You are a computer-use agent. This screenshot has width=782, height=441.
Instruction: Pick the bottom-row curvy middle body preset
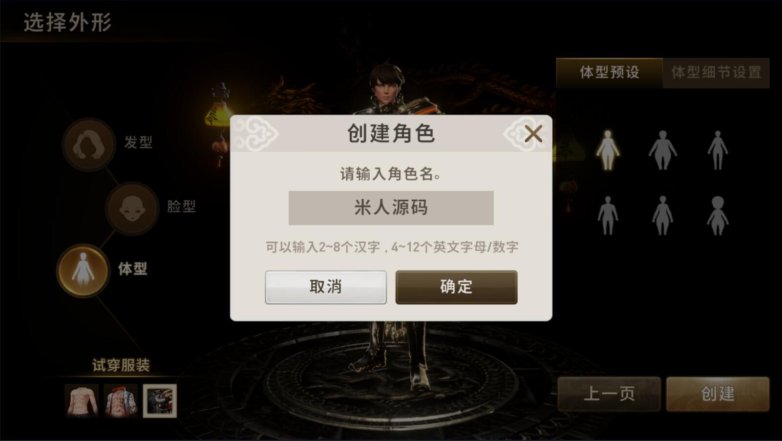point(662,215)
